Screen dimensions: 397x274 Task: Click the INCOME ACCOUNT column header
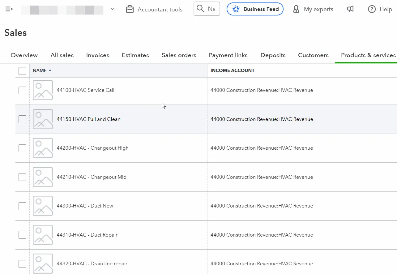tap(233, 71)
